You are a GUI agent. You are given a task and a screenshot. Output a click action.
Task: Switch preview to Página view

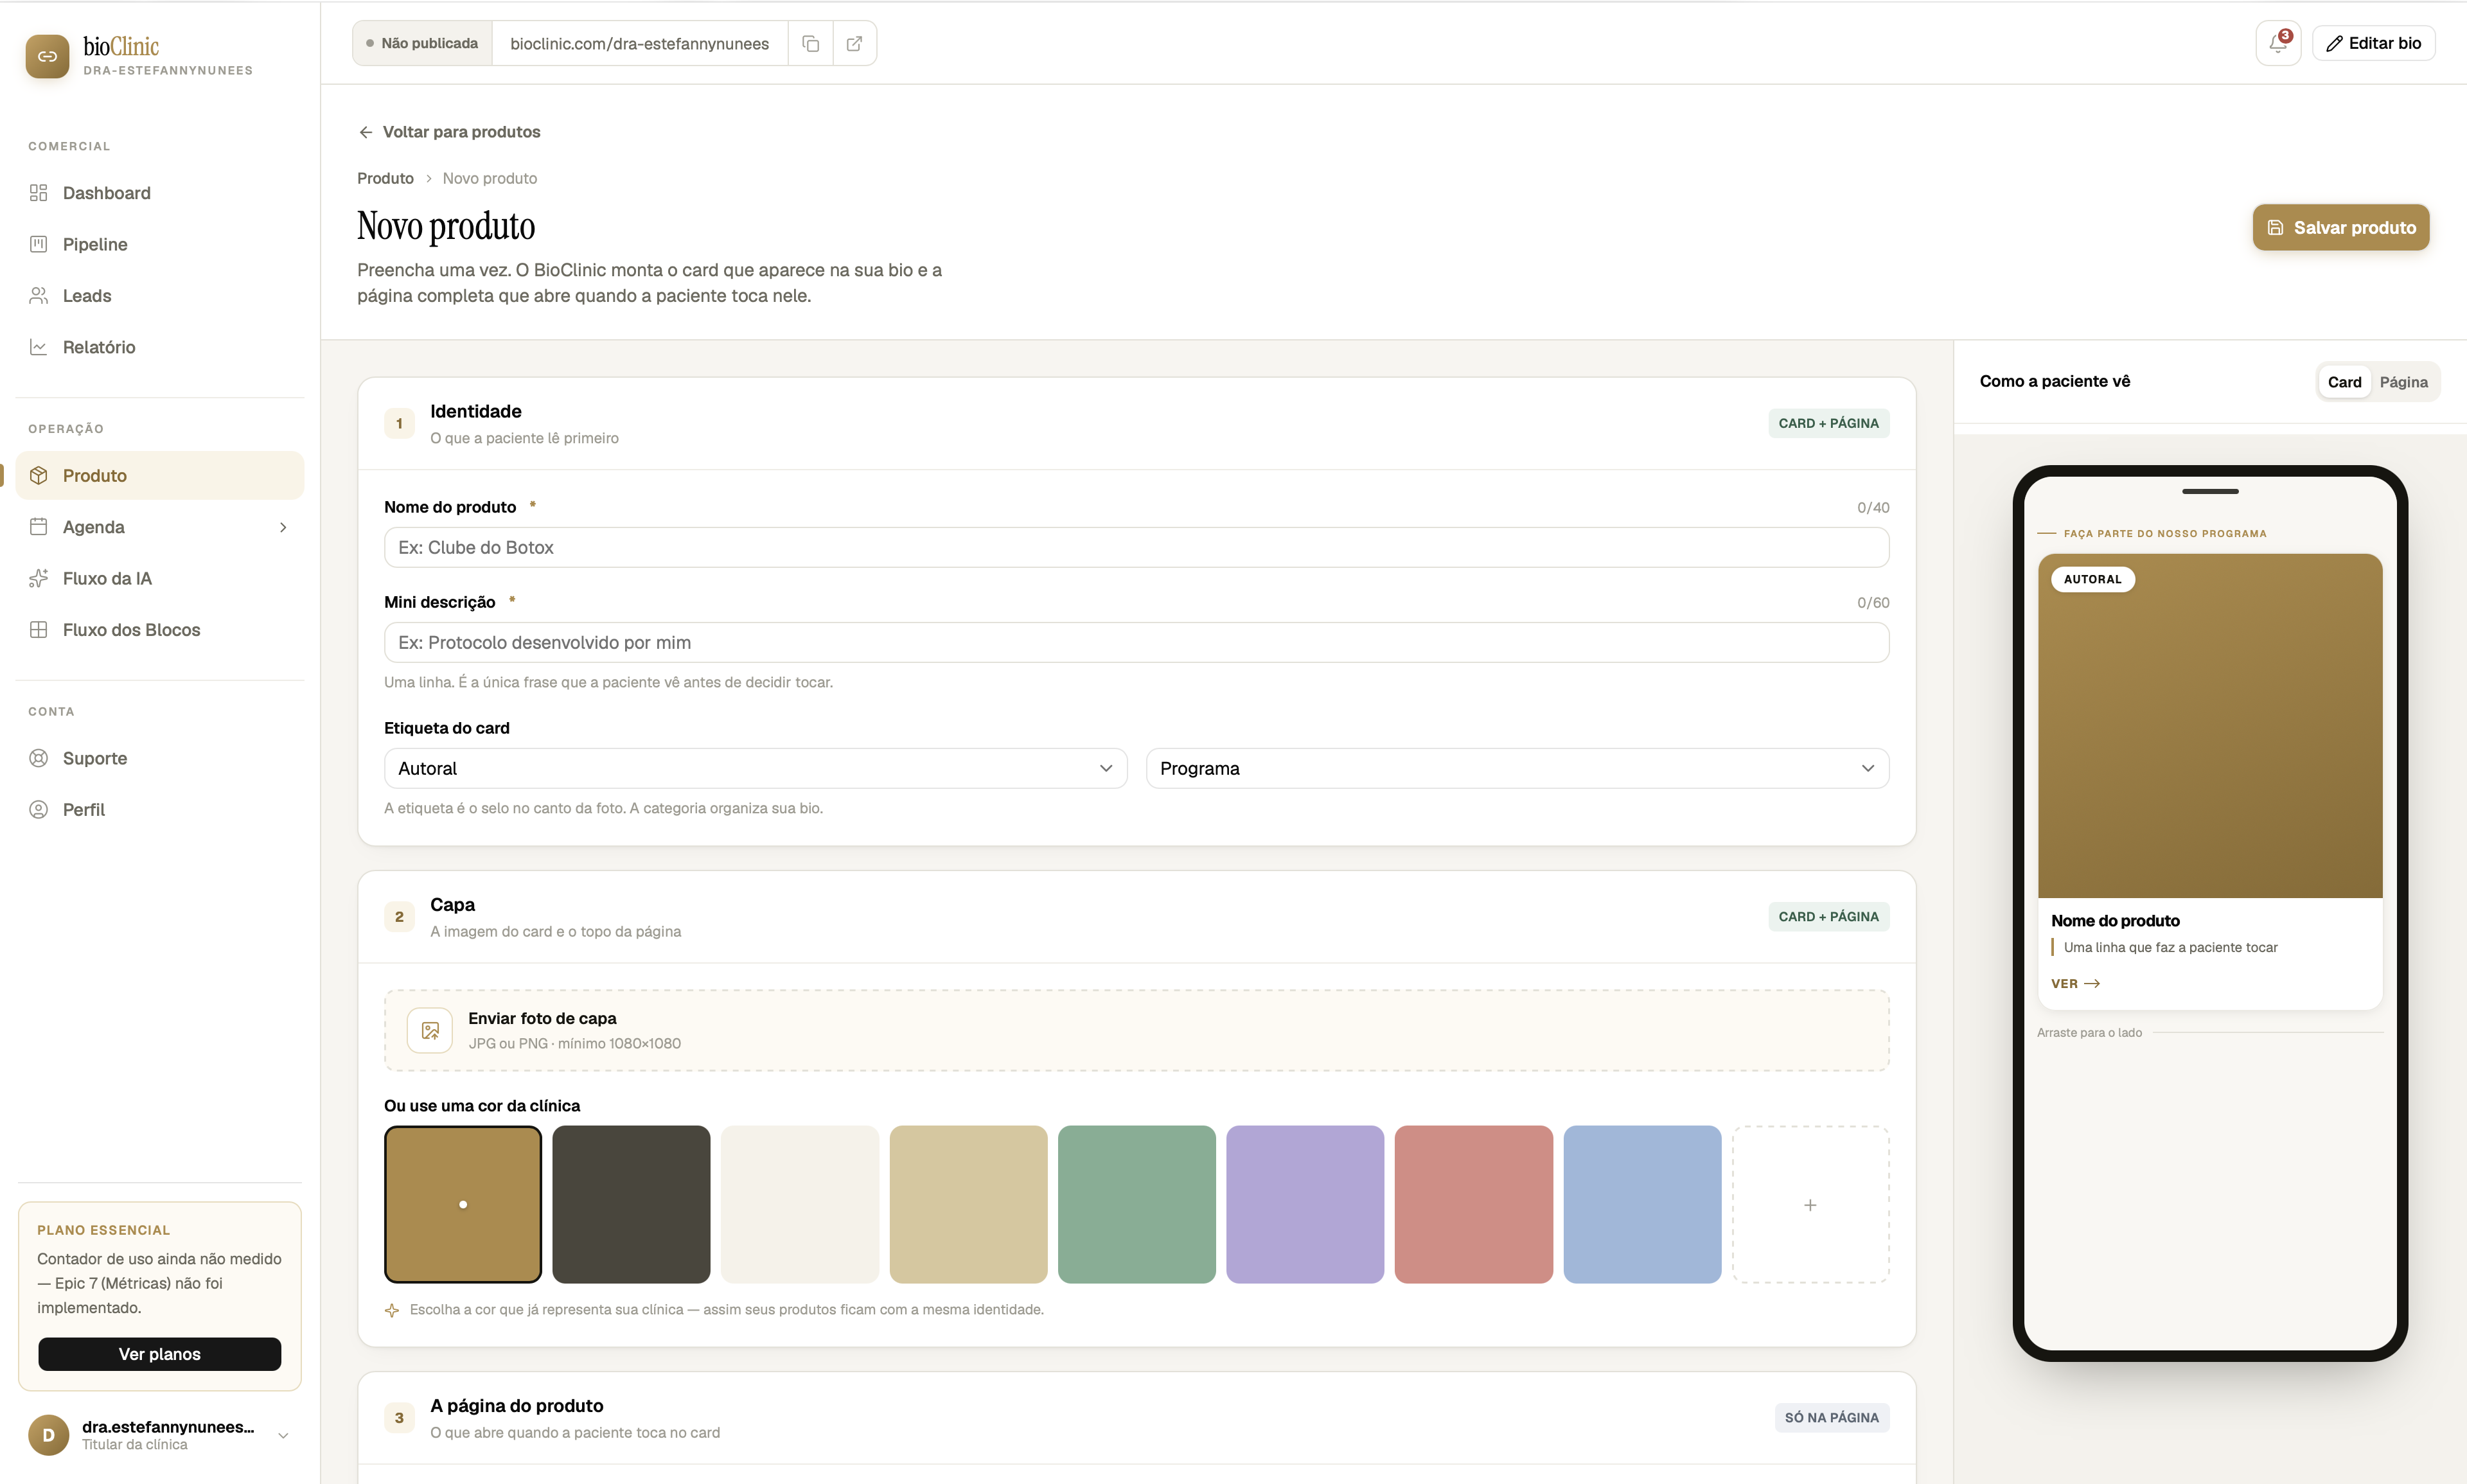2403,382
